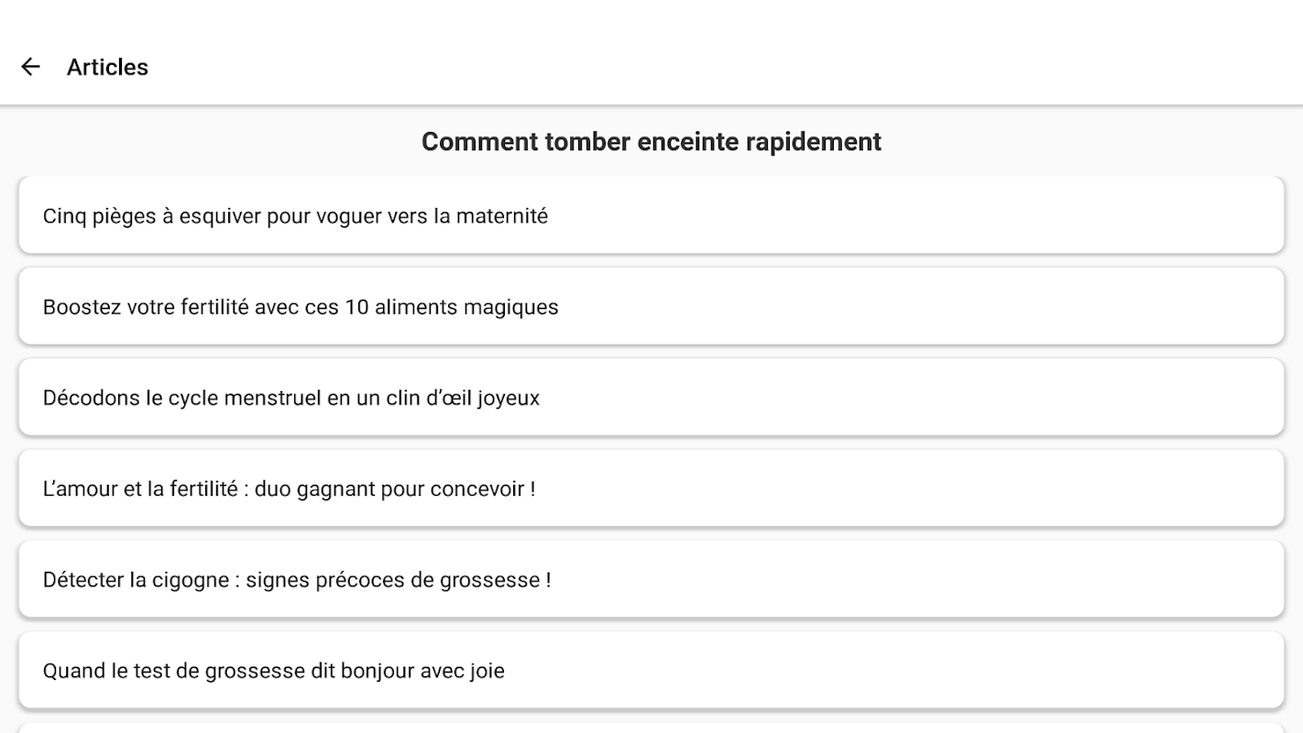Viewport: 1303px width, 733px height.
Task: Tap the card about the menstrual cycle
Action: 651,398
